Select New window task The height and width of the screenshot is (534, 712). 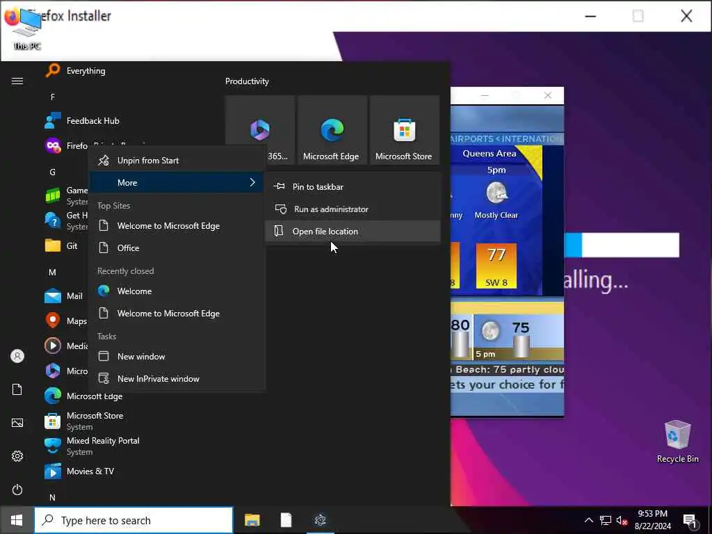pyautogui.click(x=176, y=357)
